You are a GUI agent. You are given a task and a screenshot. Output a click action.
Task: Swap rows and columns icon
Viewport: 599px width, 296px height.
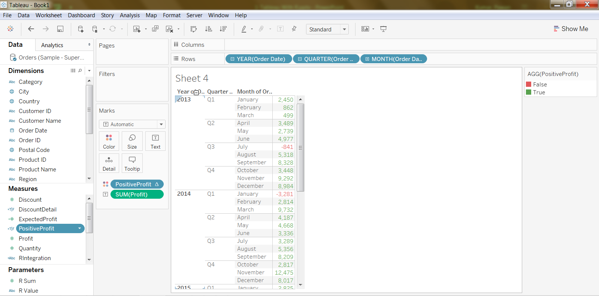point(194,29)
